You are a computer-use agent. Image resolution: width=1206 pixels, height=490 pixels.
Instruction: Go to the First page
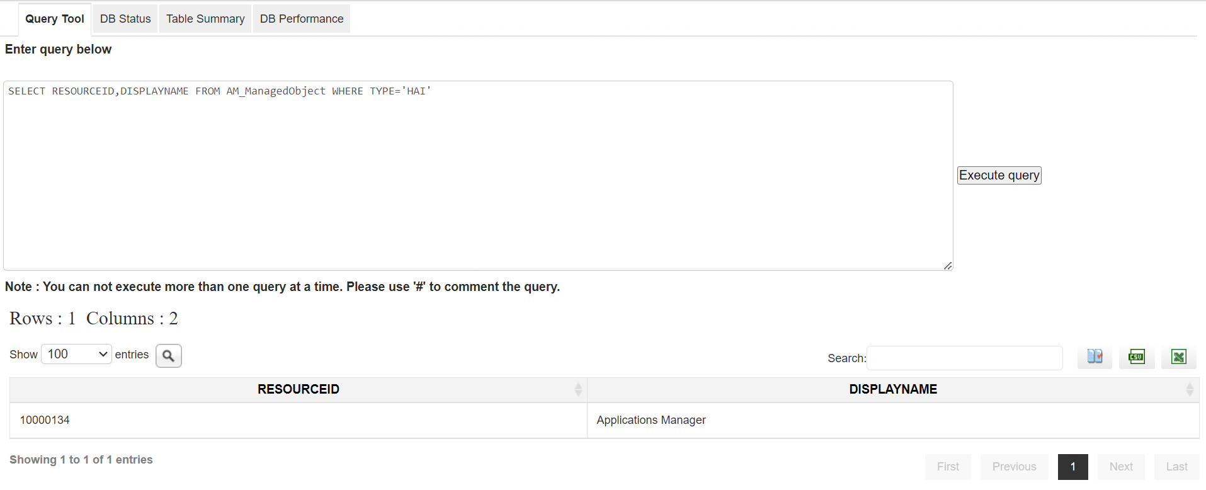pos(948,467)
